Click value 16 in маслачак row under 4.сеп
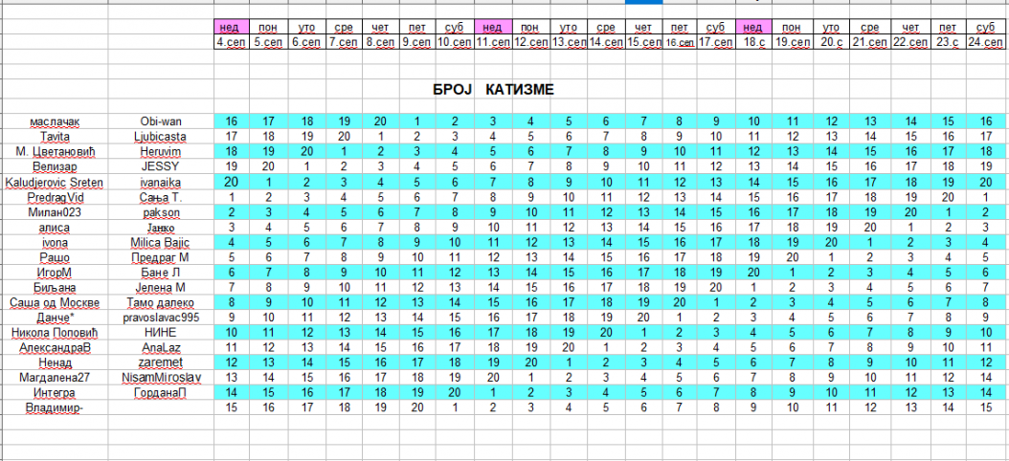The width and height of the screenshot is (1009, 461). [232, 121]
